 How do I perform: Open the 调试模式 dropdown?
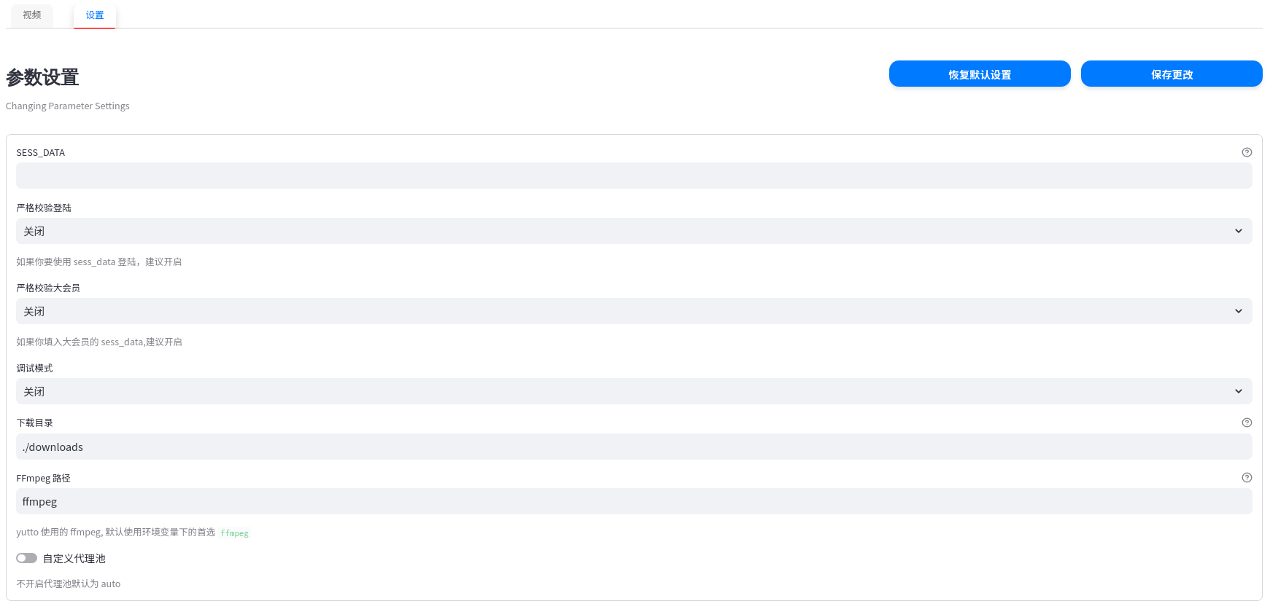tap(633, 391)
